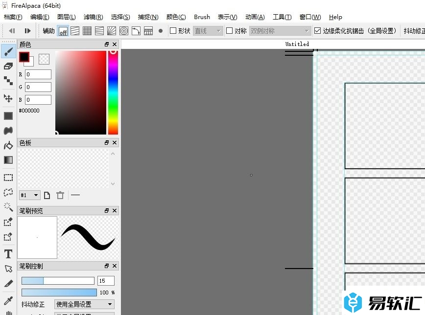The width and height of the screenshot is (425, 315).
Task: Click the brush size slider
Action: coord(58,281)
